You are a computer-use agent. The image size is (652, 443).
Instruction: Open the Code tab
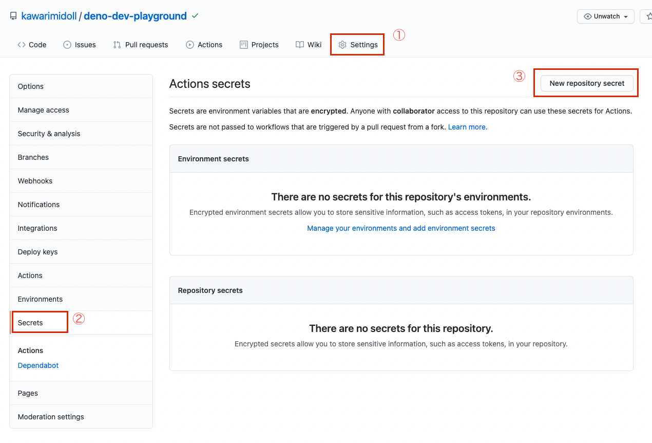32,45
